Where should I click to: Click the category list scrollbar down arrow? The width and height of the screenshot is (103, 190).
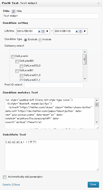(x=85, y=79)
